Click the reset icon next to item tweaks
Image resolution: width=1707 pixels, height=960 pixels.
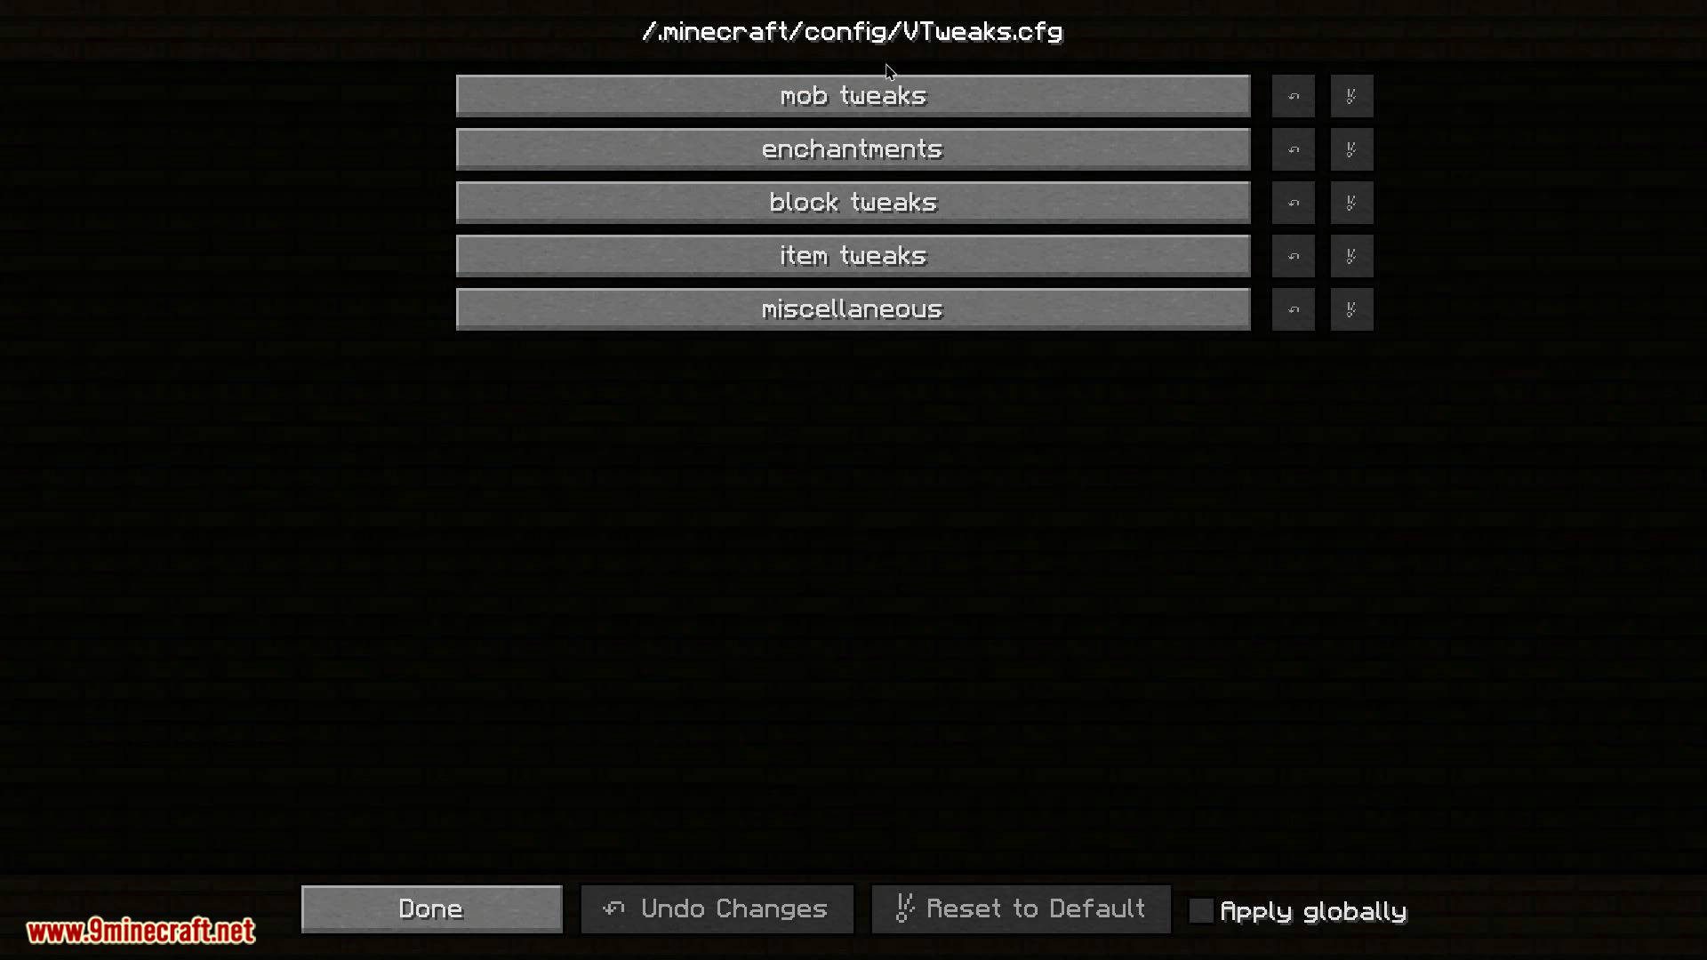click(x=1350, y=255)
